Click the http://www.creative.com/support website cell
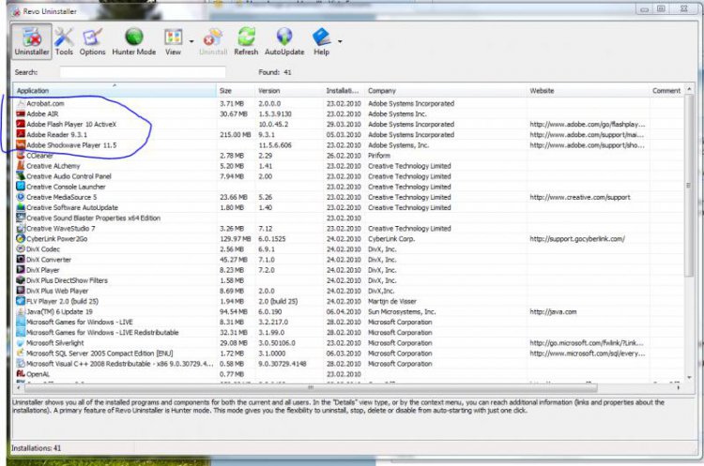 pos(580,197)
